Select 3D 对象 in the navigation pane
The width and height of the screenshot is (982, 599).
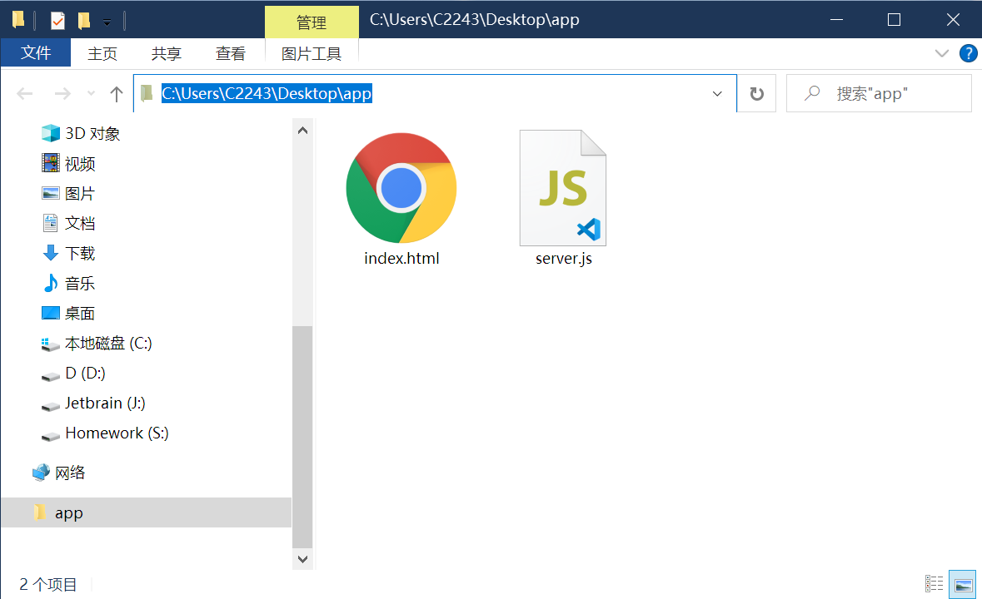80,133
